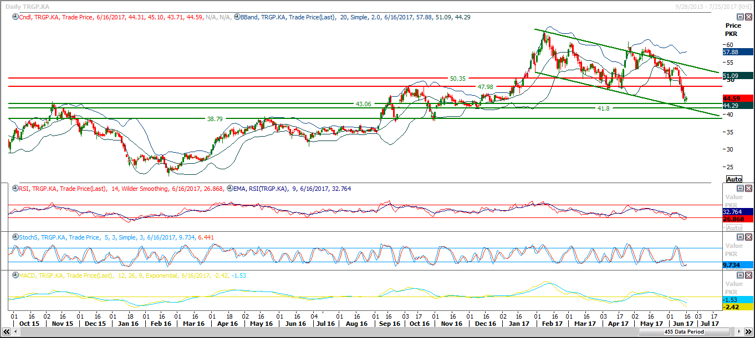Close the RSI indicator pane

point(748,189)
